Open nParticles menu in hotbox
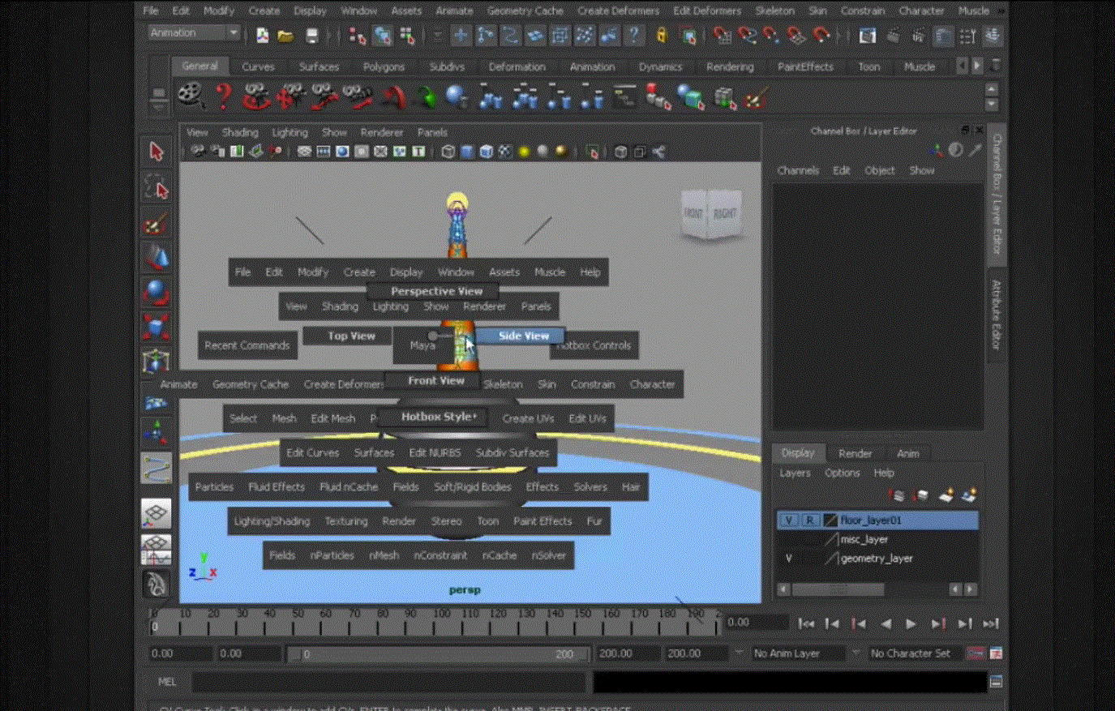1115x711 pixels. pyautogui.click(x=332, y=555)
